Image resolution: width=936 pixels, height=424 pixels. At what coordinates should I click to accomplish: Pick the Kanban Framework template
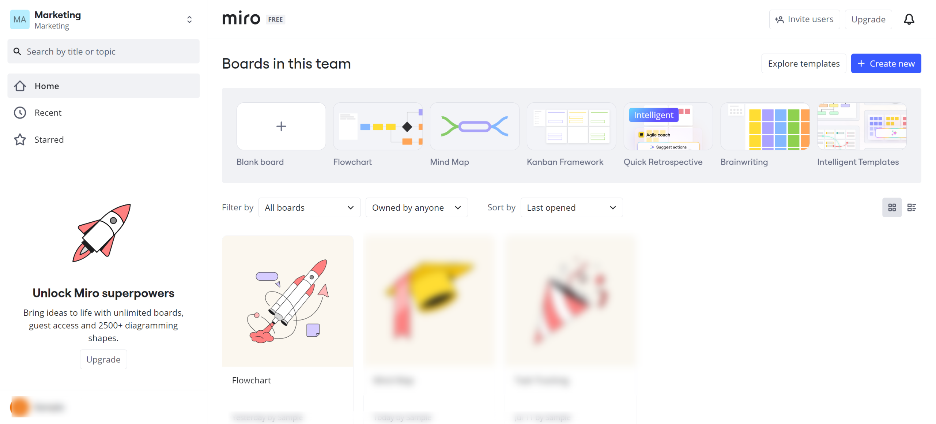point(571,126)
